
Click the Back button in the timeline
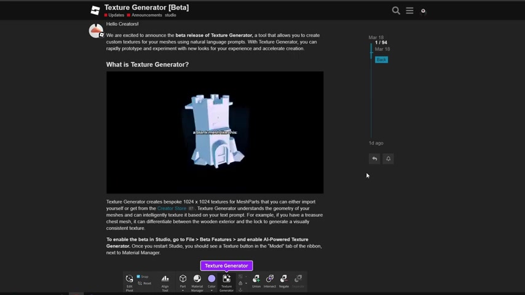click(x=381, y=60)
